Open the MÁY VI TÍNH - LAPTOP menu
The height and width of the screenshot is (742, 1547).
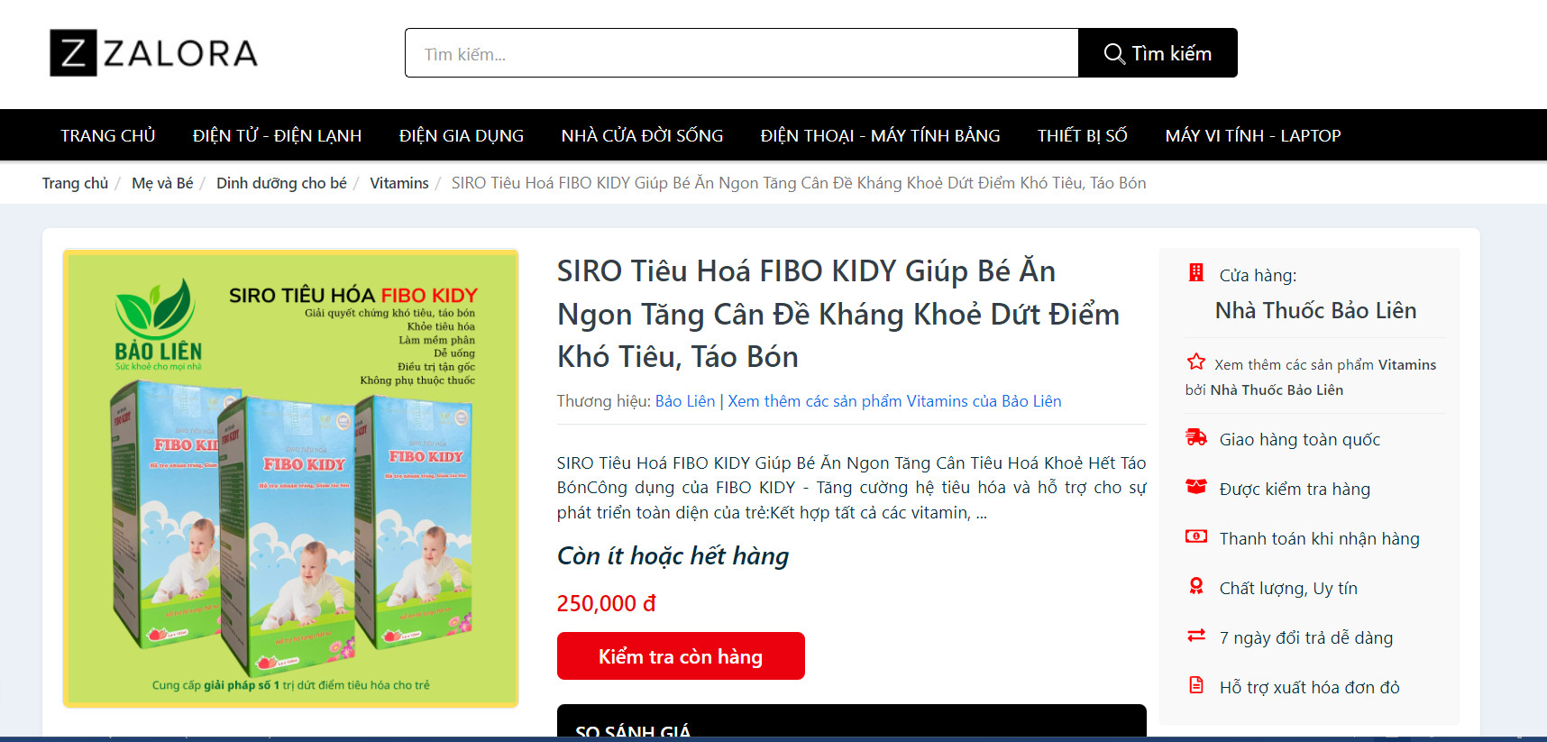click(1253, 135)
